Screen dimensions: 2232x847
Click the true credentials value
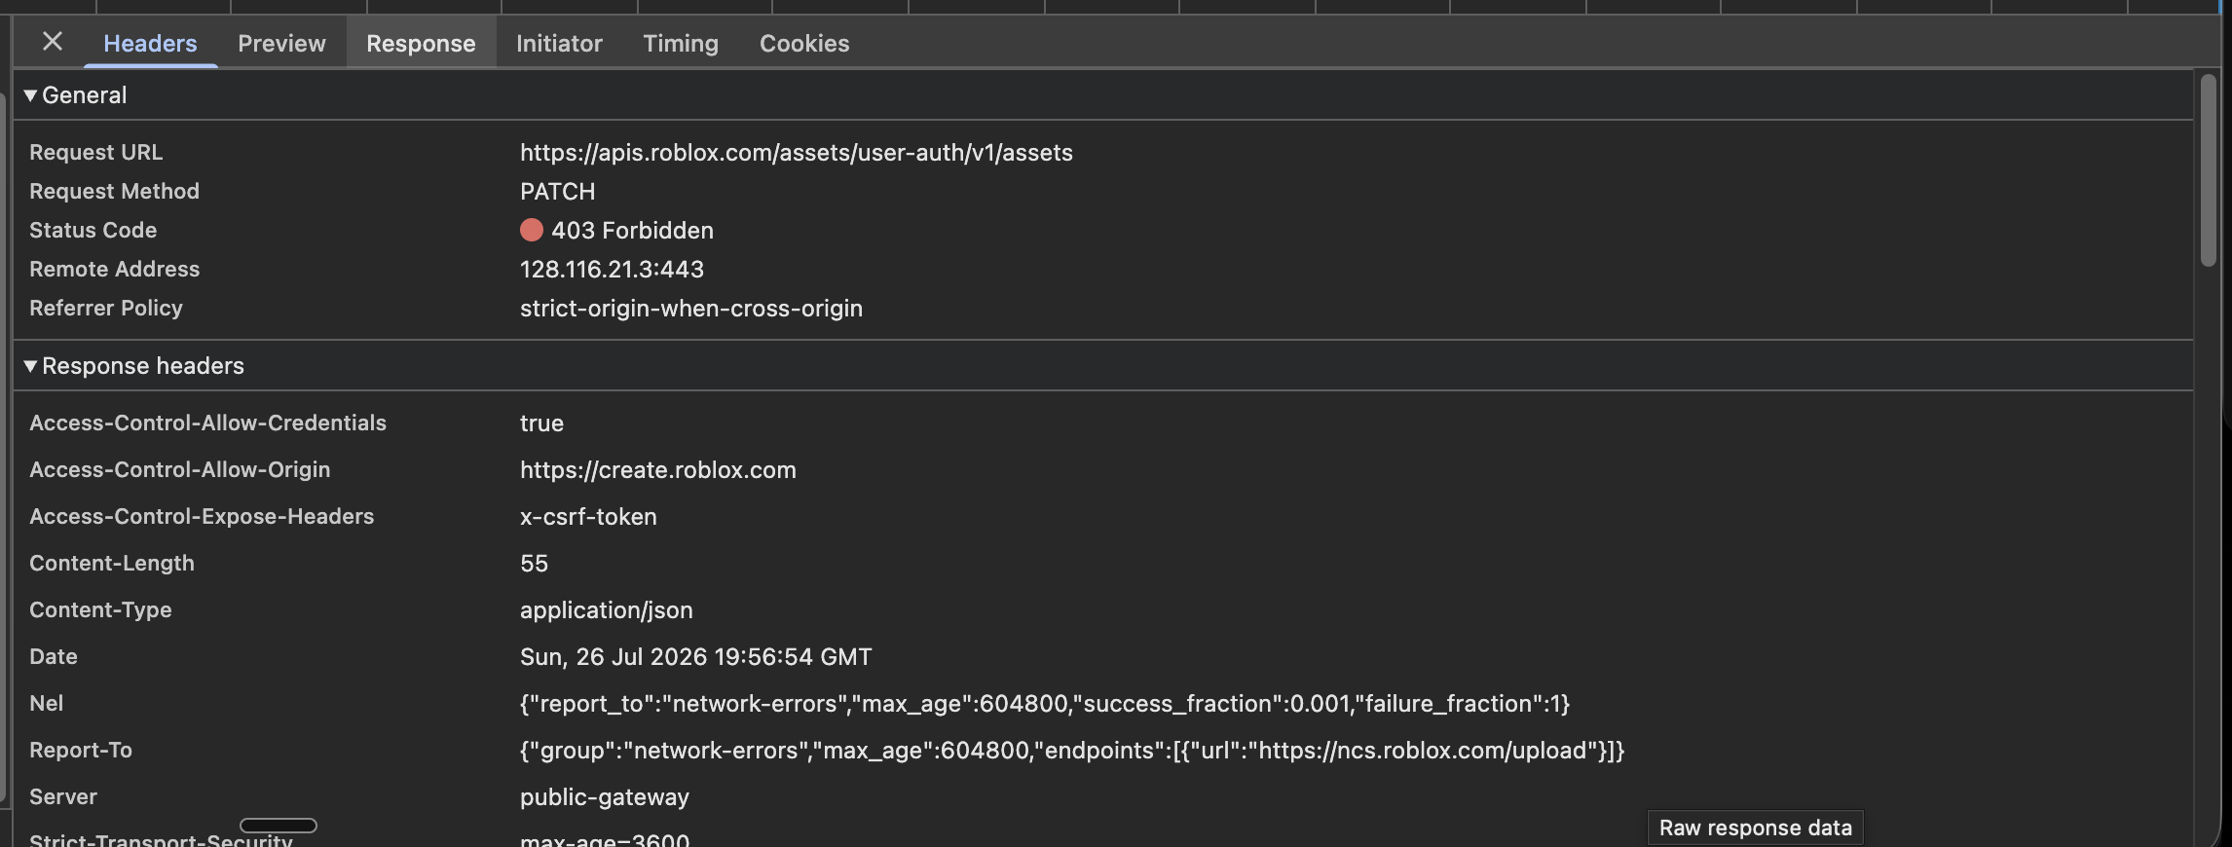(x=541, y=423)
